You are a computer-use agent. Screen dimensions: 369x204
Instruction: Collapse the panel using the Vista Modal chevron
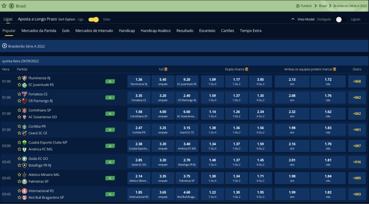coord(293,19)
